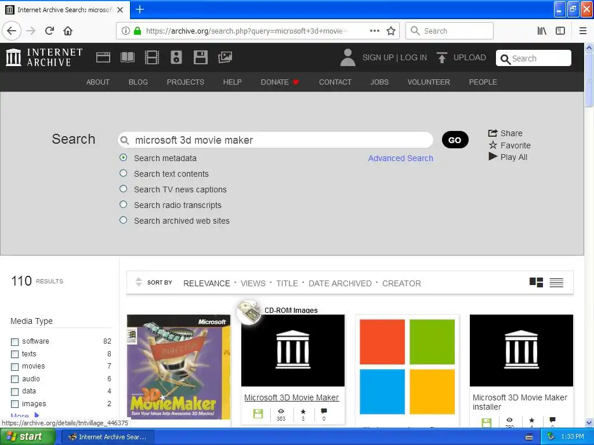Open the Web archive icon
Screen dimensions: 594x445
point(103,57)
